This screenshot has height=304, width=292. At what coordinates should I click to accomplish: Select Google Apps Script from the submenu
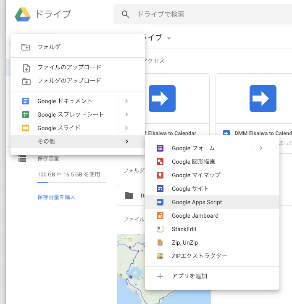click(212, 202)
